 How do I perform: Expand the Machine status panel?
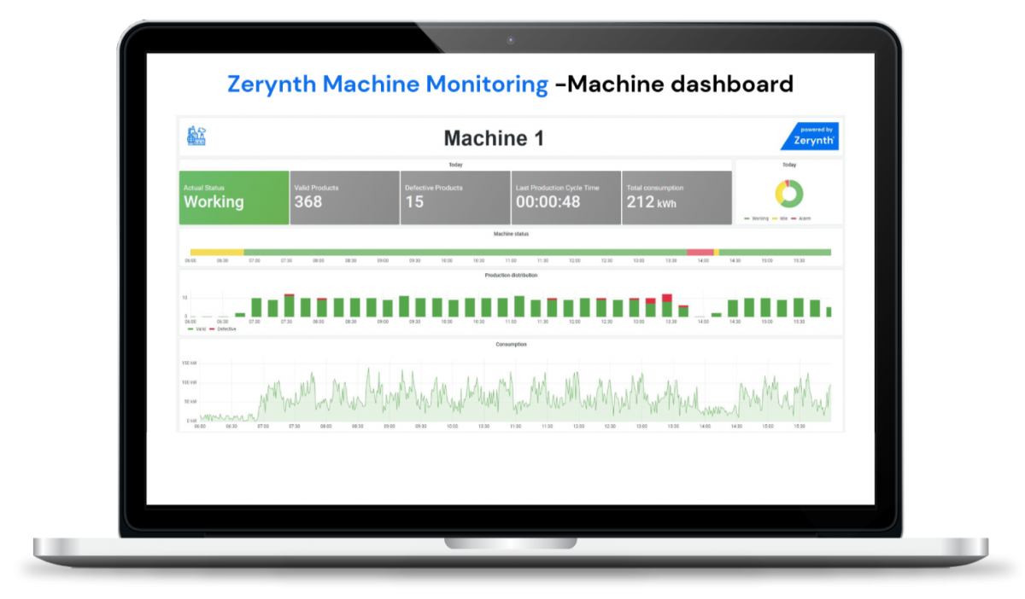[x=510, y=234]
